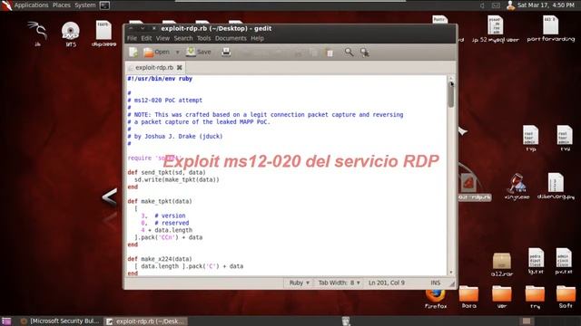Image resolution: width=581 pixels, height=326 pixels.
Task: Click the scrollbar up arrow in gedit
Action: [451, 79]
